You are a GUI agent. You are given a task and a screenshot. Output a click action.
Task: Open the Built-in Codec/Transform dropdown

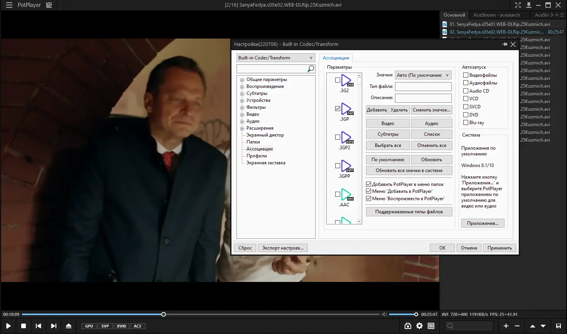point(276,58)
